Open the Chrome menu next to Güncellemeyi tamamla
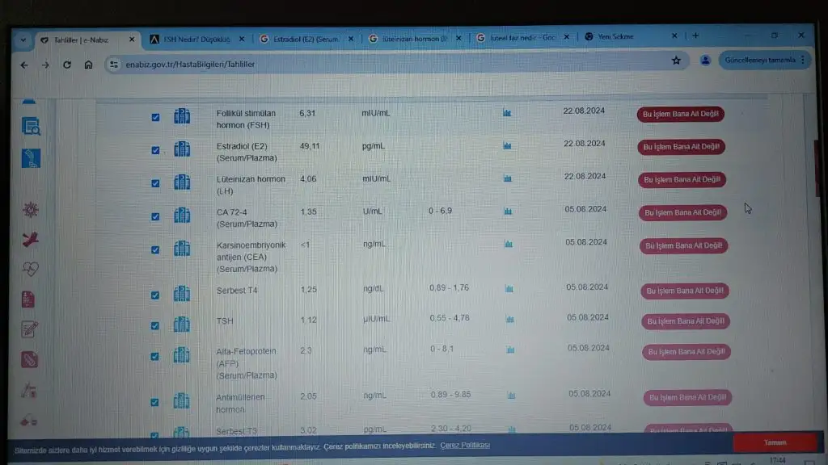This screenshot has height=465, width=828. 802,60
